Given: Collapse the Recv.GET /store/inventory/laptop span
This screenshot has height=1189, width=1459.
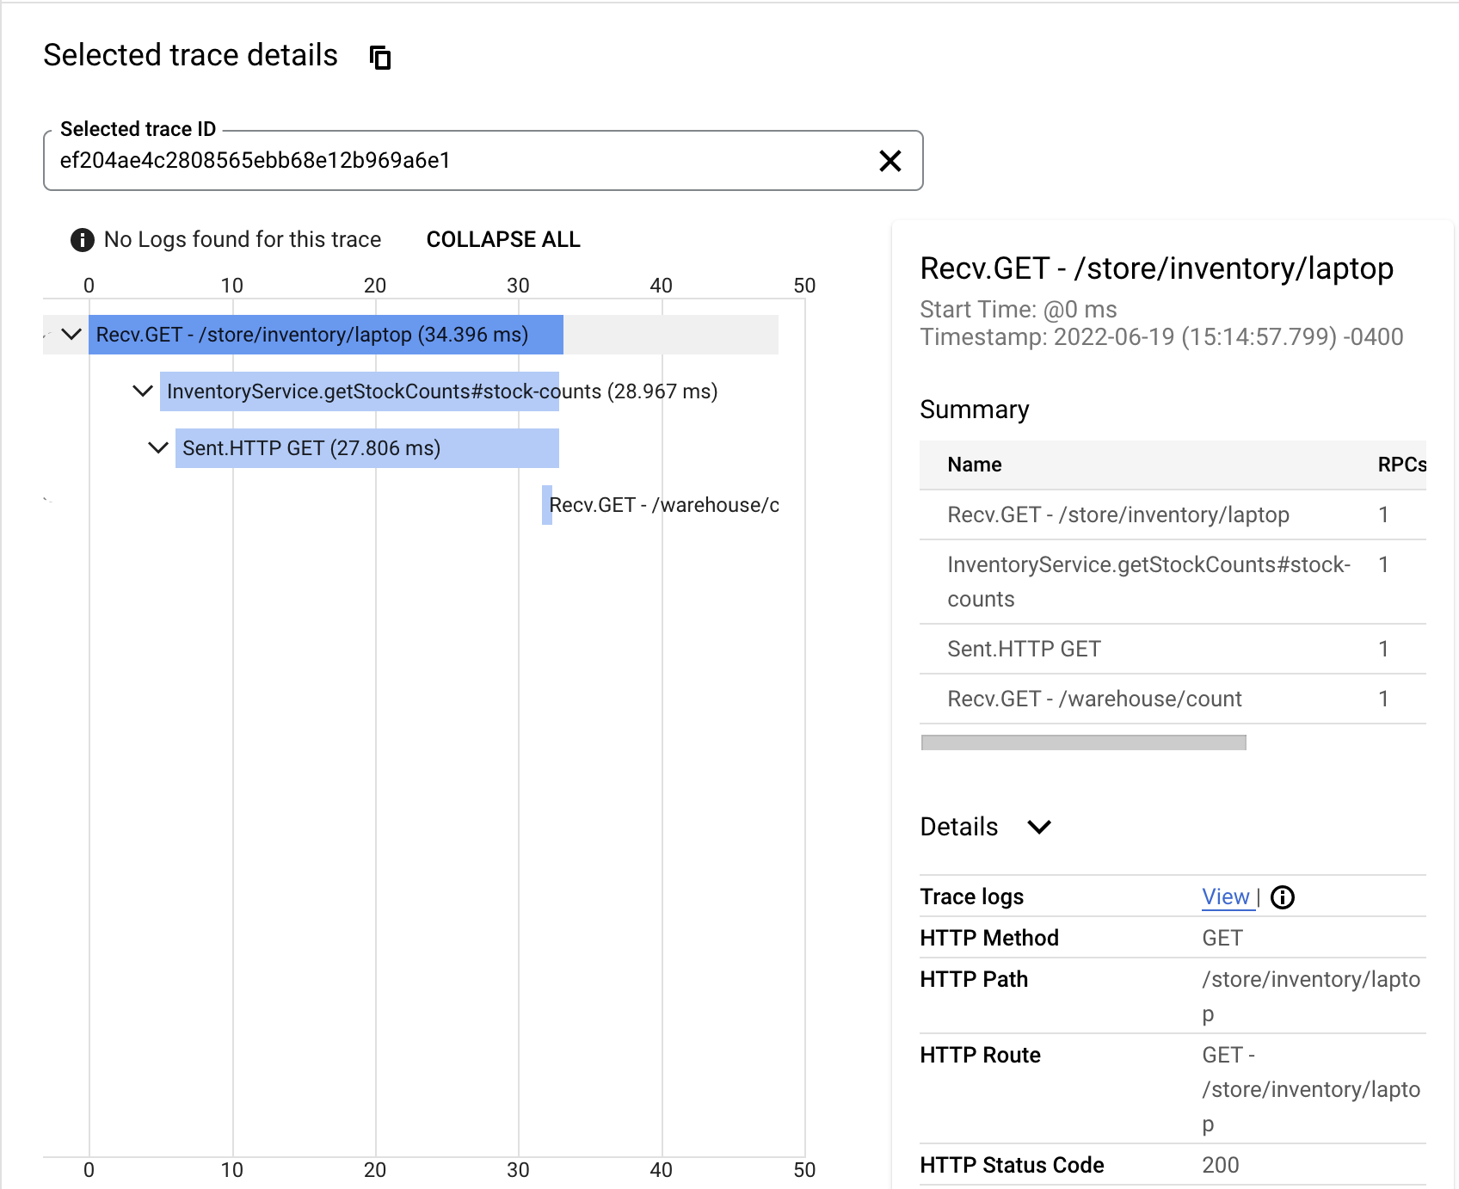Looking at the screenshot, I should pos(71,335).
